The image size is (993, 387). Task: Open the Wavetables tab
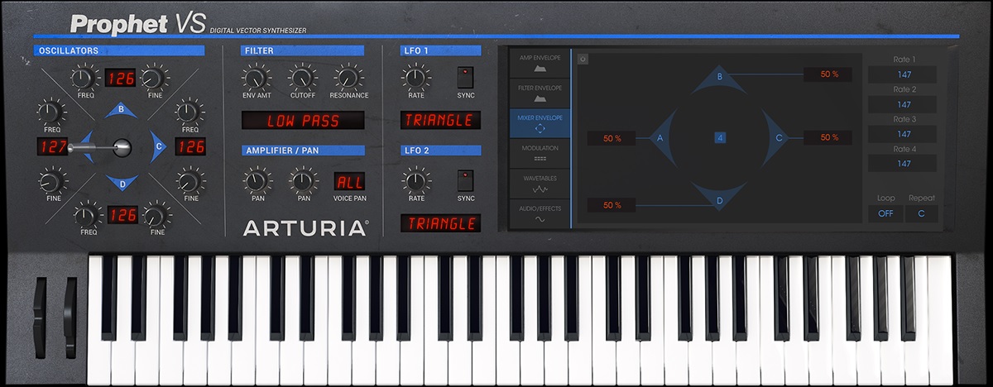pos(540,184)
